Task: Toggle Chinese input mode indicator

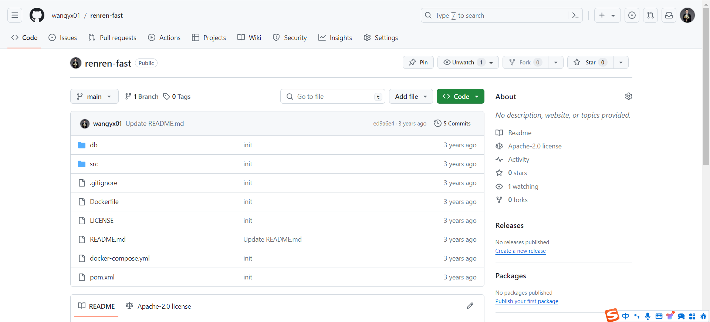Action: click(x=625, y=316)
